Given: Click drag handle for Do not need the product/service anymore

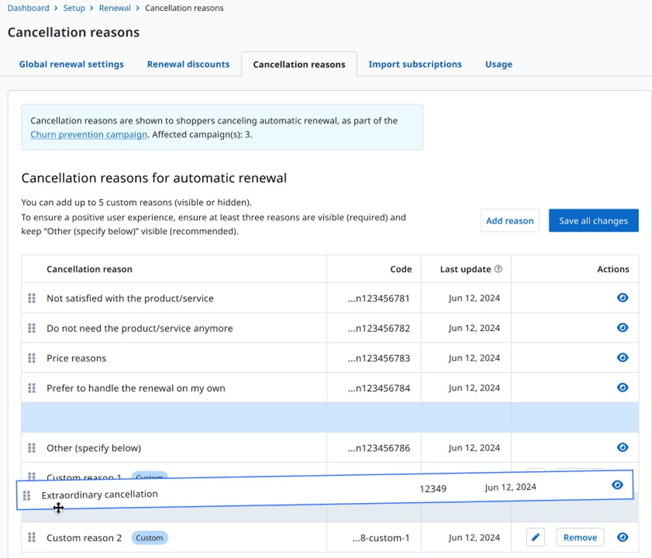Looking at the screenshot, I should click(x=32, y=328).
